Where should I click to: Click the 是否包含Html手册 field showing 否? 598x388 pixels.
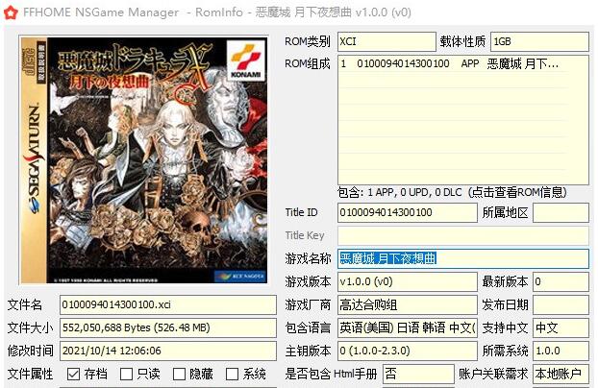418,374
